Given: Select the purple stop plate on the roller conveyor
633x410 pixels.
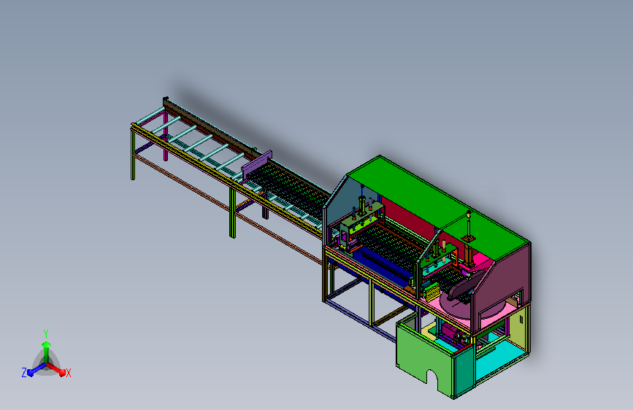Looking at the screenshot, I should tap(257, 166).
